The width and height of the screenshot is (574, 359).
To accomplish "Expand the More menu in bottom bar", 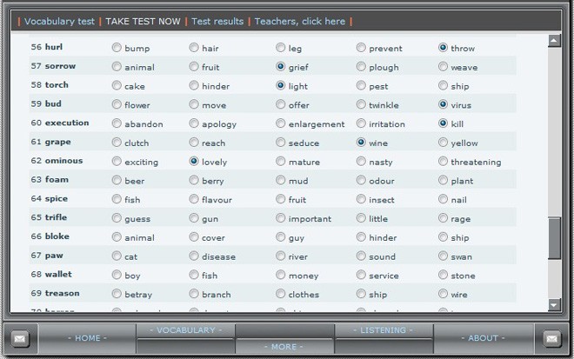I will [284, 347].
